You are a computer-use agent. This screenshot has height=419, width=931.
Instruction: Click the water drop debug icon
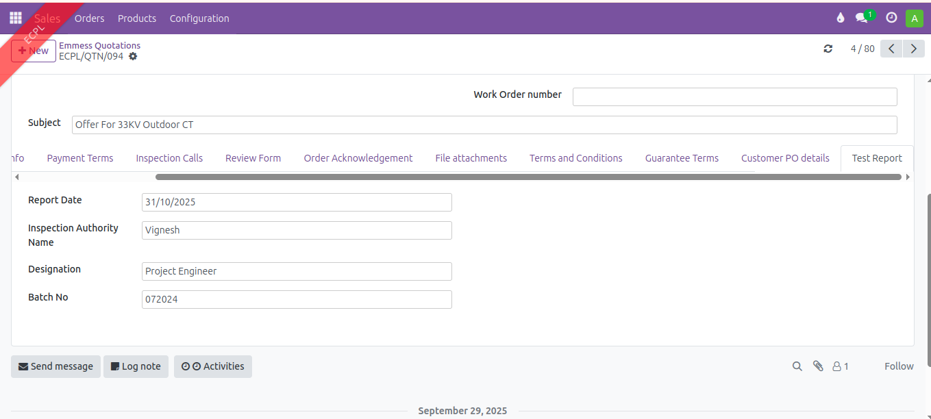click(841, 18)
